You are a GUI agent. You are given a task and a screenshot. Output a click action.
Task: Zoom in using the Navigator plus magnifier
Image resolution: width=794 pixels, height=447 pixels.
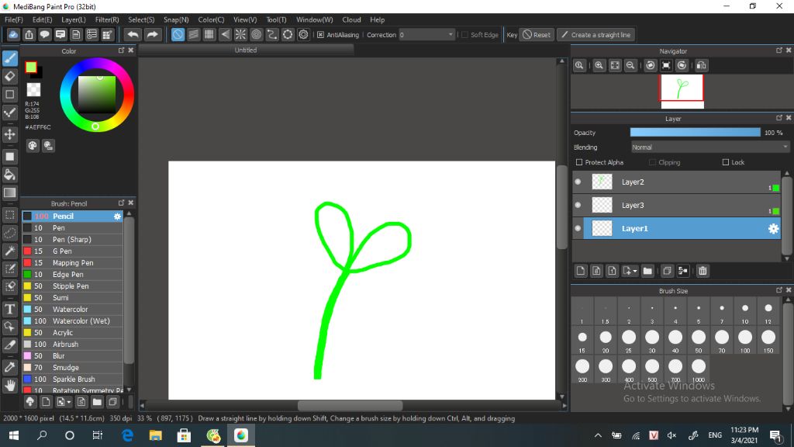click(x=599, y=65)
